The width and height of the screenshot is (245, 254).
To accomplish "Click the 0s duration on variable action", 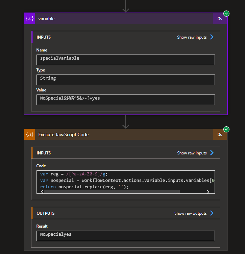I will 220,19.
